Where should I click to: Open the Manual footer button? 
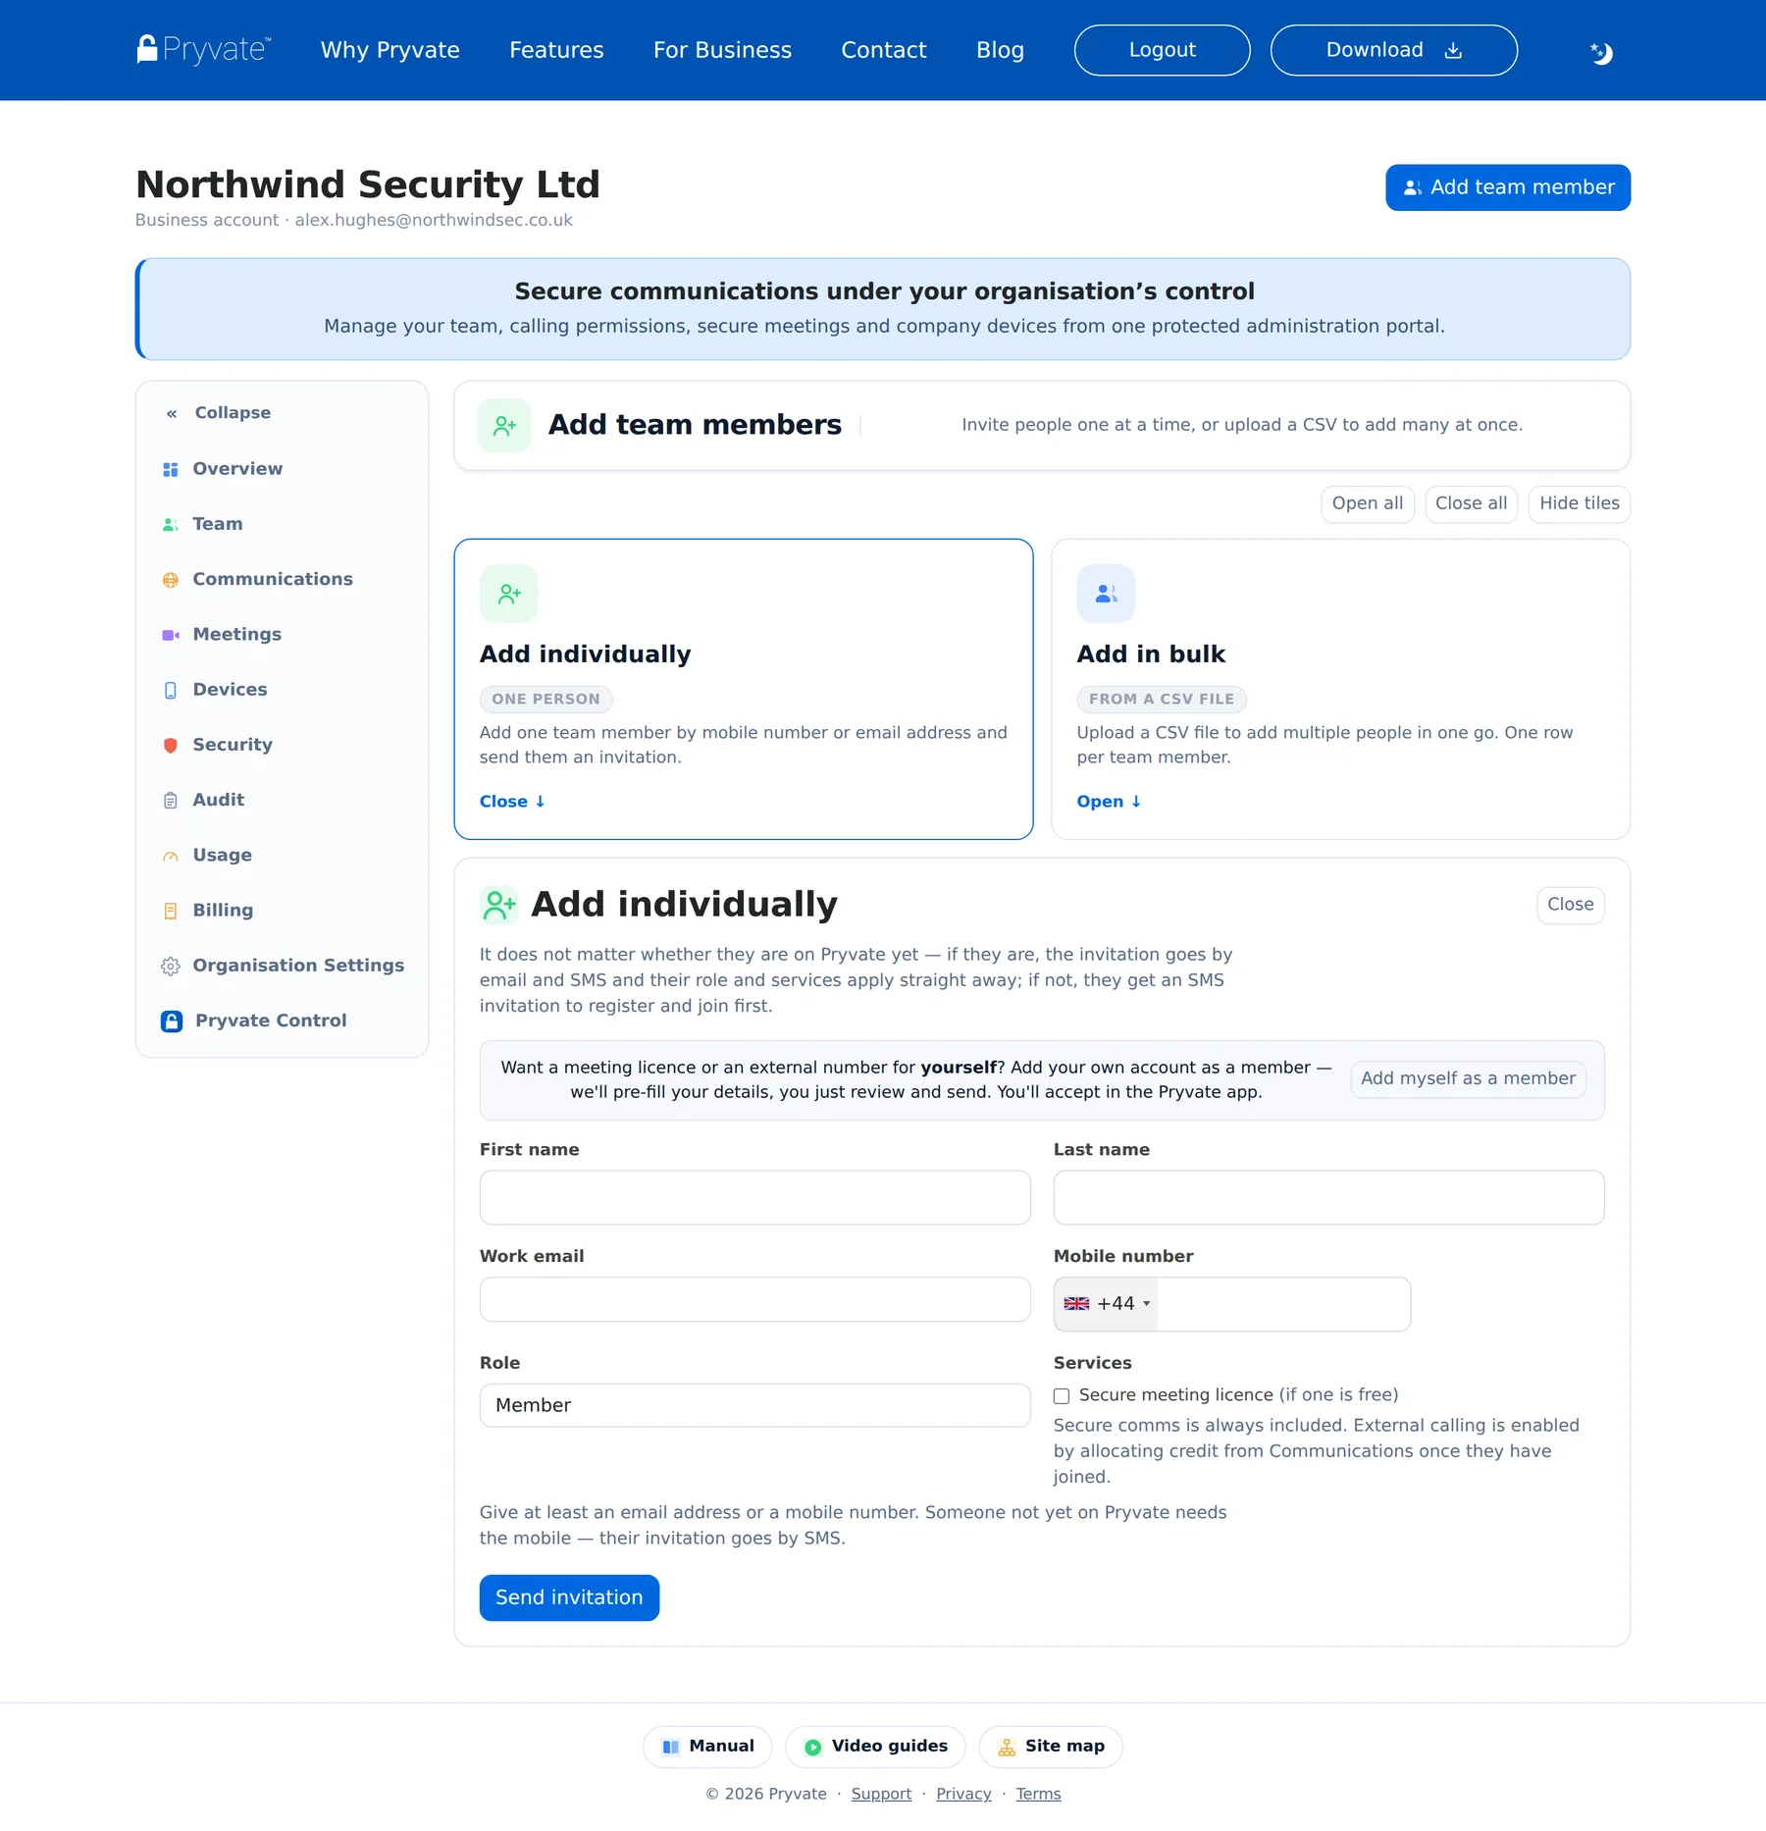coord(707,1747)
